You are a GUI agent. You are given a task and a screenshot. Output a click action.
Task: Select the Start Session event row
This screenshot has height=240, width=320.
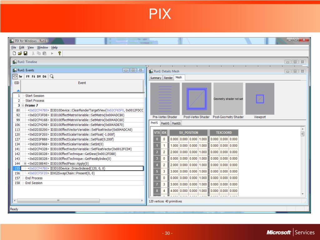coord(78,96)
